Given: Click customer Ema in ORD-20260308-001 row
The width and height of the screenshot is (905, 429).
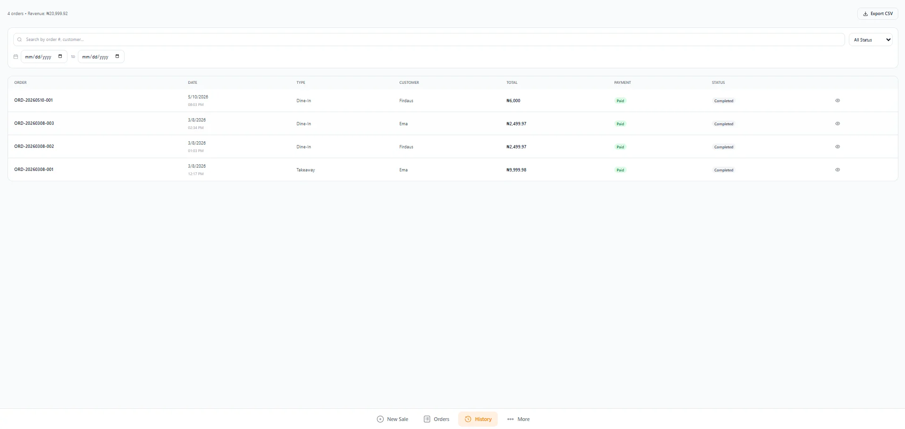Looking at the screenshot, I should tap(403, 170).
